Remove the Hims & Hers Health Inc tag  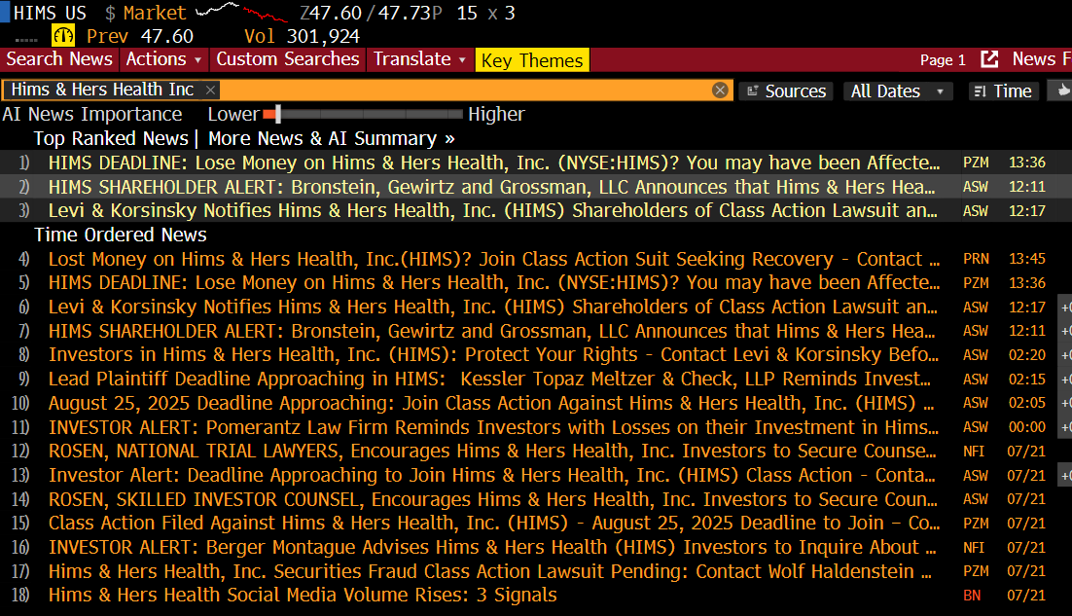pos(210,91)
